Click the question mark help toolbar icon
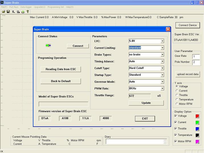 click(x=28, y=12)
